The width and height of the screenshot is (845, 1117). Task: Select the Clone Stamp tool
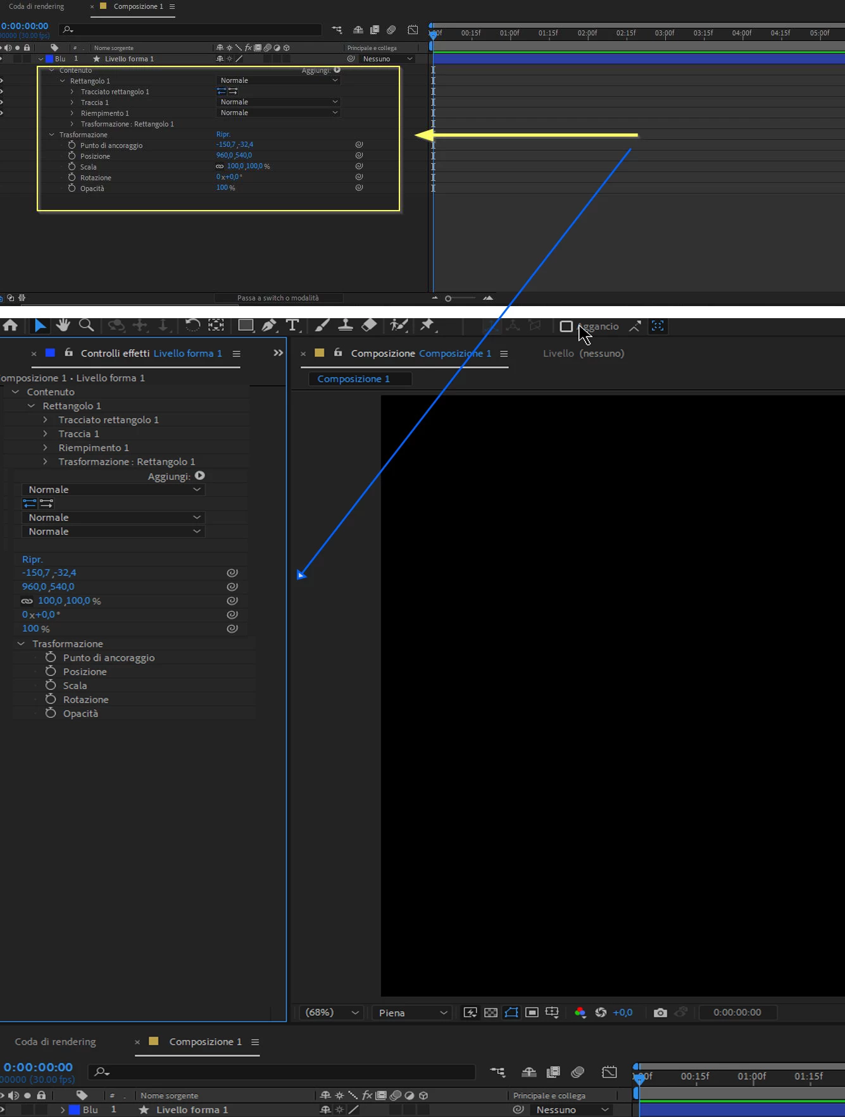tap(346, 325)
